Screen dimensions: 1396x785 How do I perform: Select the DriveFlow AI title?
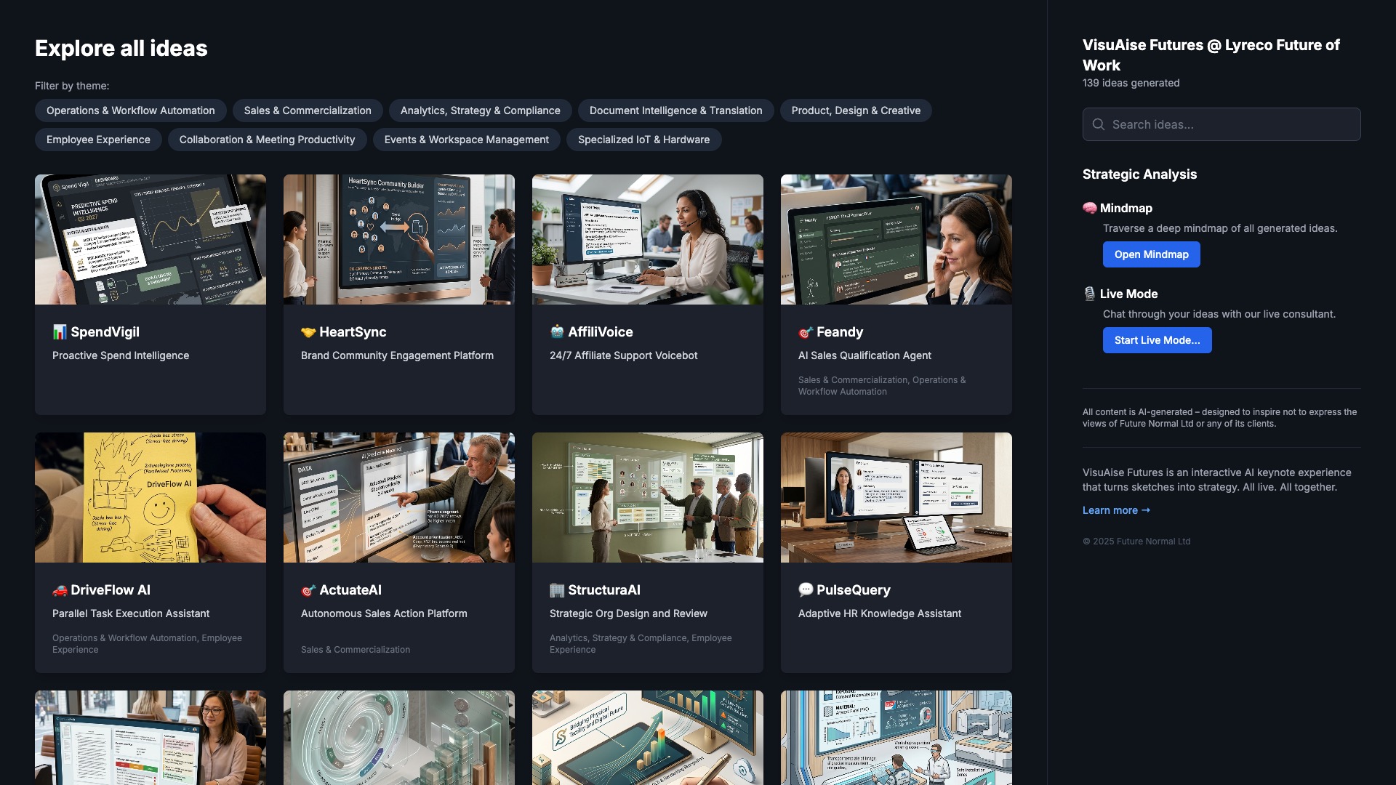[x=111, y=590]
